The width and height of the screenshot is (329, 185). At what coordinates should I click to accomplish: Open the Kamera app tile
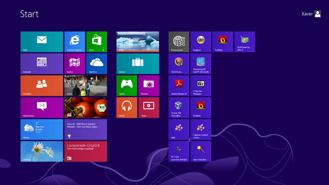[148, 85]
